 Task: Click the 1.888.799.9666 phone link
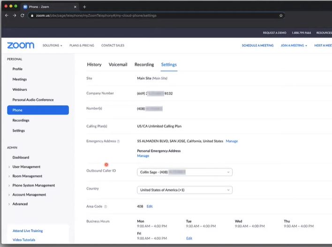[302, 33]
